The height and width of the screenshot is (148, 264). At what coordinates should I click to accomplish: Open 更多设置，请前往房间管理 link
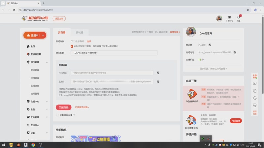[213, 69]
